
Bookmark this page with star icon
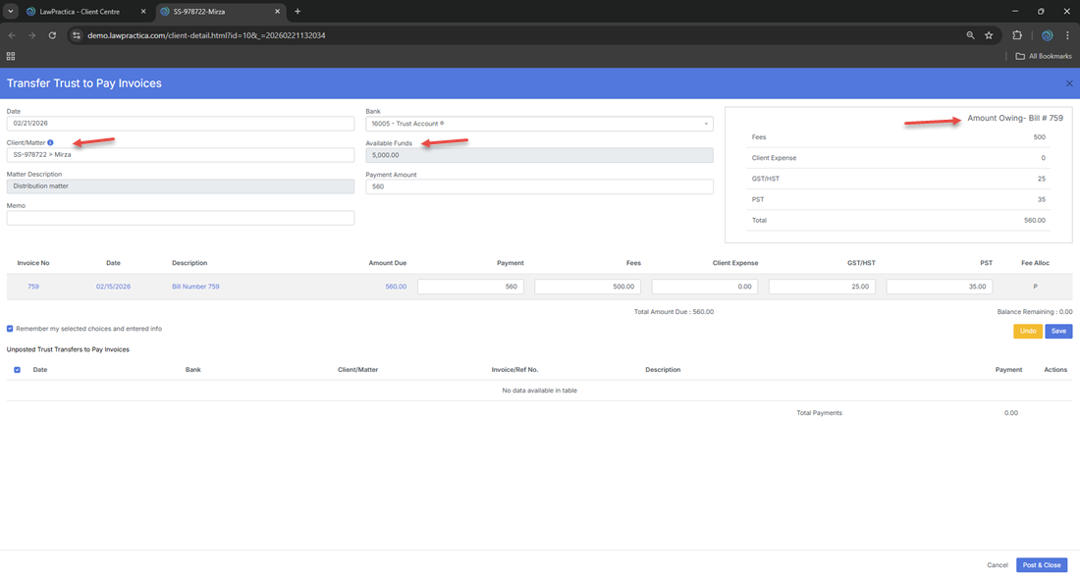coord(989,35)
